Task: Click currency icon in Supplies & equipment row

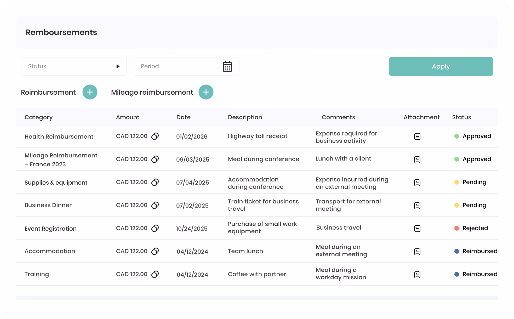Action: pyautogui.click(x=155, y=182)
